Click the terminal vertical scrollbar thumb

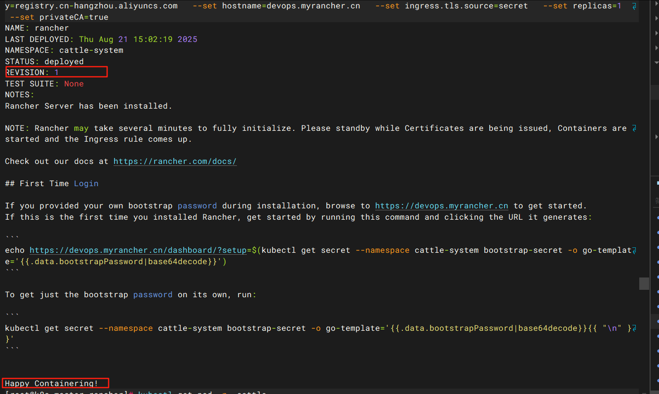[x=644, y=283]
